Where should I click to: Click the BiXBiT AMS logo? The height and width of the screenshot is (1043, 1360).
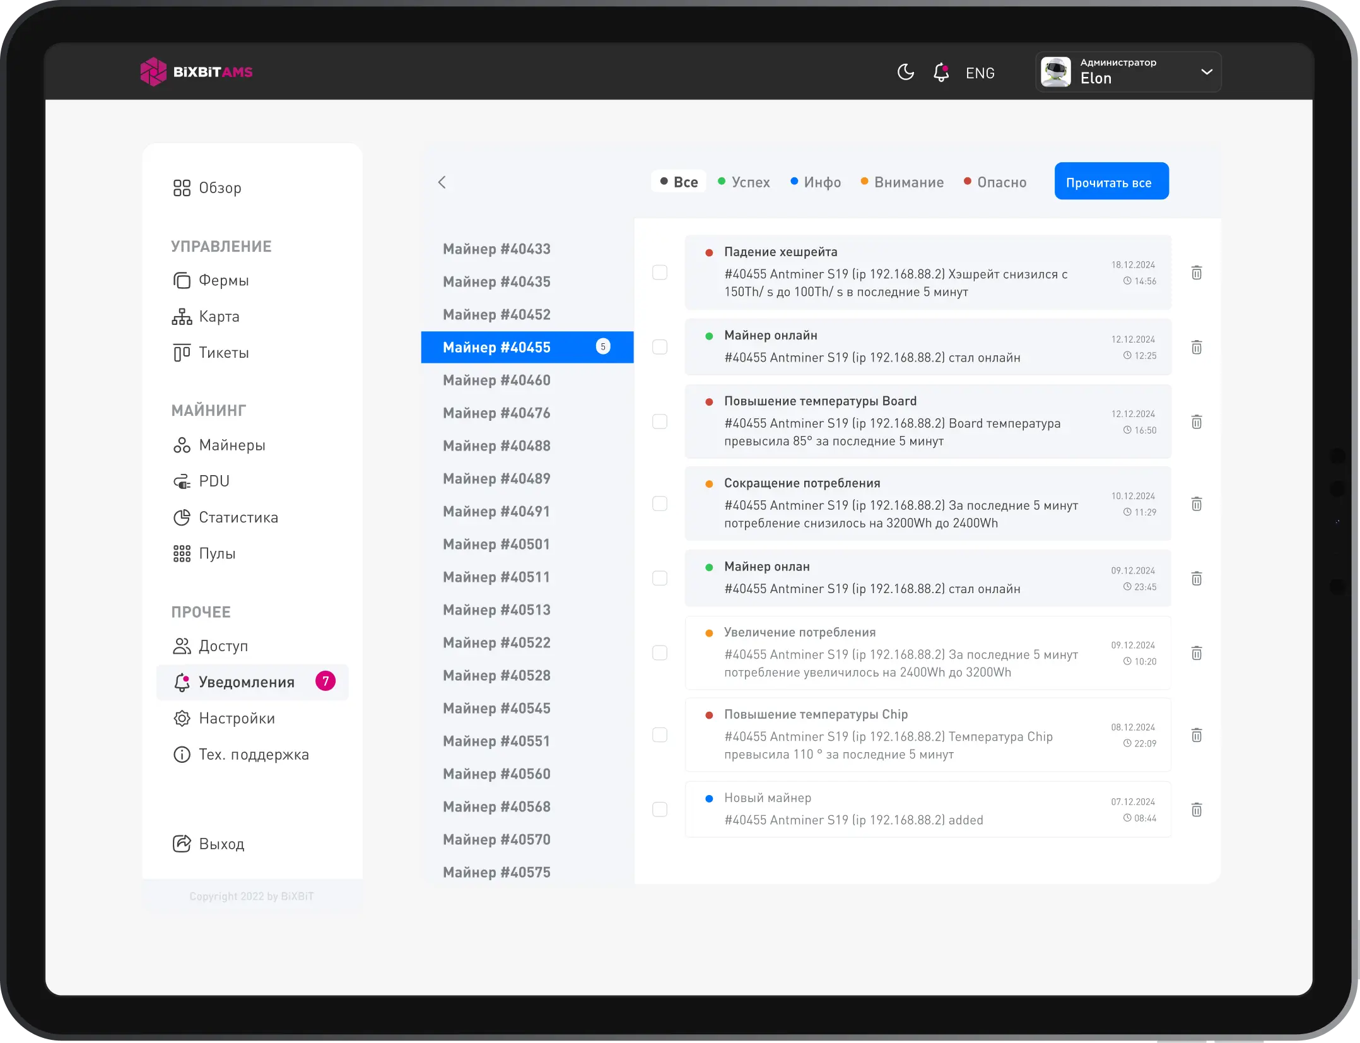pyautogui.click(x=196, y=72)
